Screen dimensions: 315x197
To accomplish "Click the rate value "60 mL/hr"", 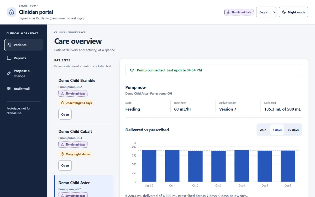I will (183, 109).
